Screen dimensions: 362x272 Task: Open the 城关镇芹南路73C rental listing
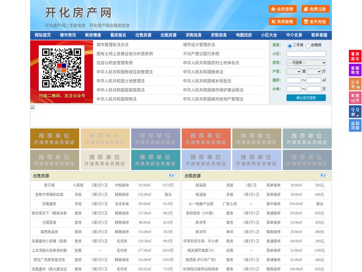coord(201,250)
